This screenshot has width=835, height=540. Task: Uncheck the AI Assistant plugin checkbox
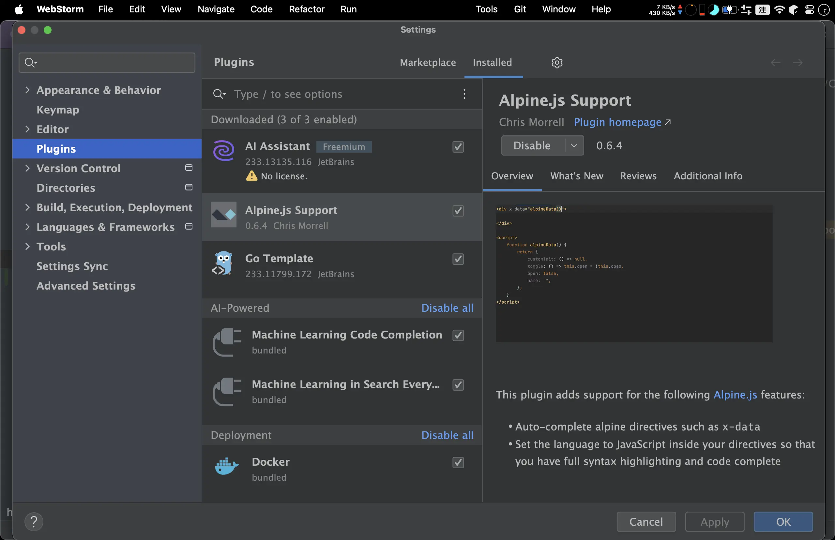(x=458, y=146)
